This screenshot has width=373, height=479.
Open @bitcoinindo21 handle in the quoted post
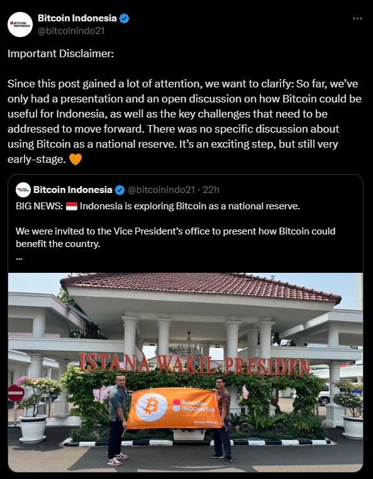[161, 190]
